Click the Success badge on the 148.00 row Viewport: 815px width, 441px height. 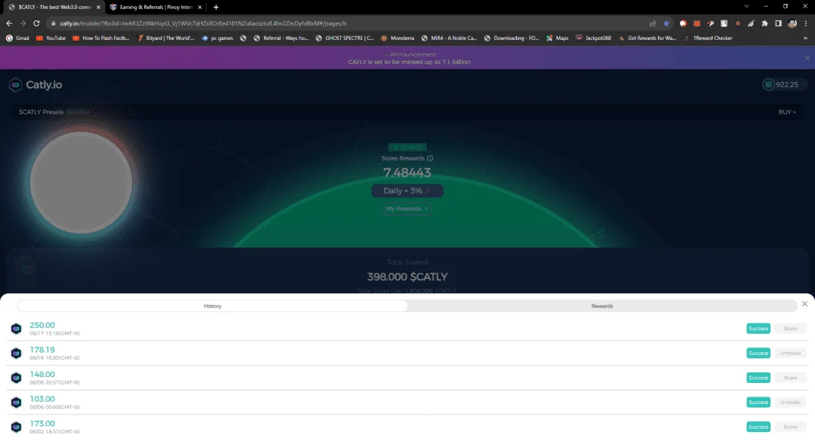758,378
